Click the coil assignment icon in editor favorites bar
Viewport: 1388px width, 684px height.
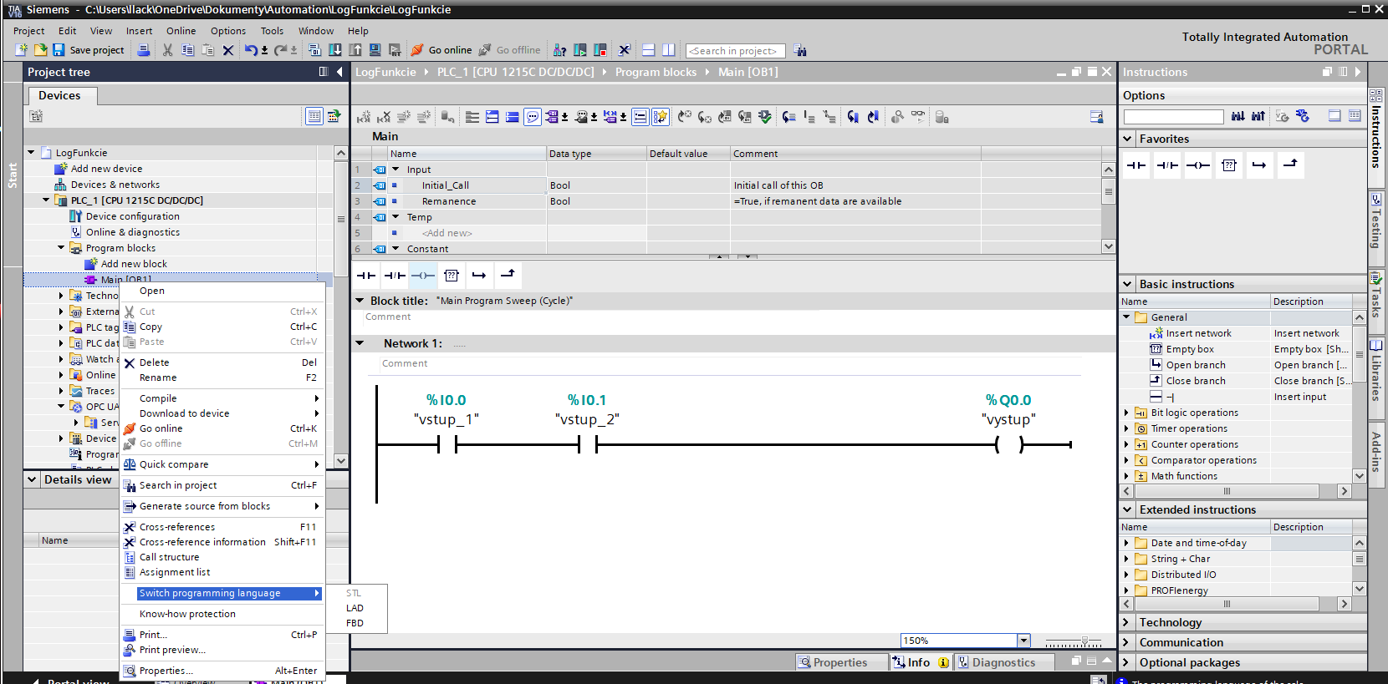tap(423, 275)
